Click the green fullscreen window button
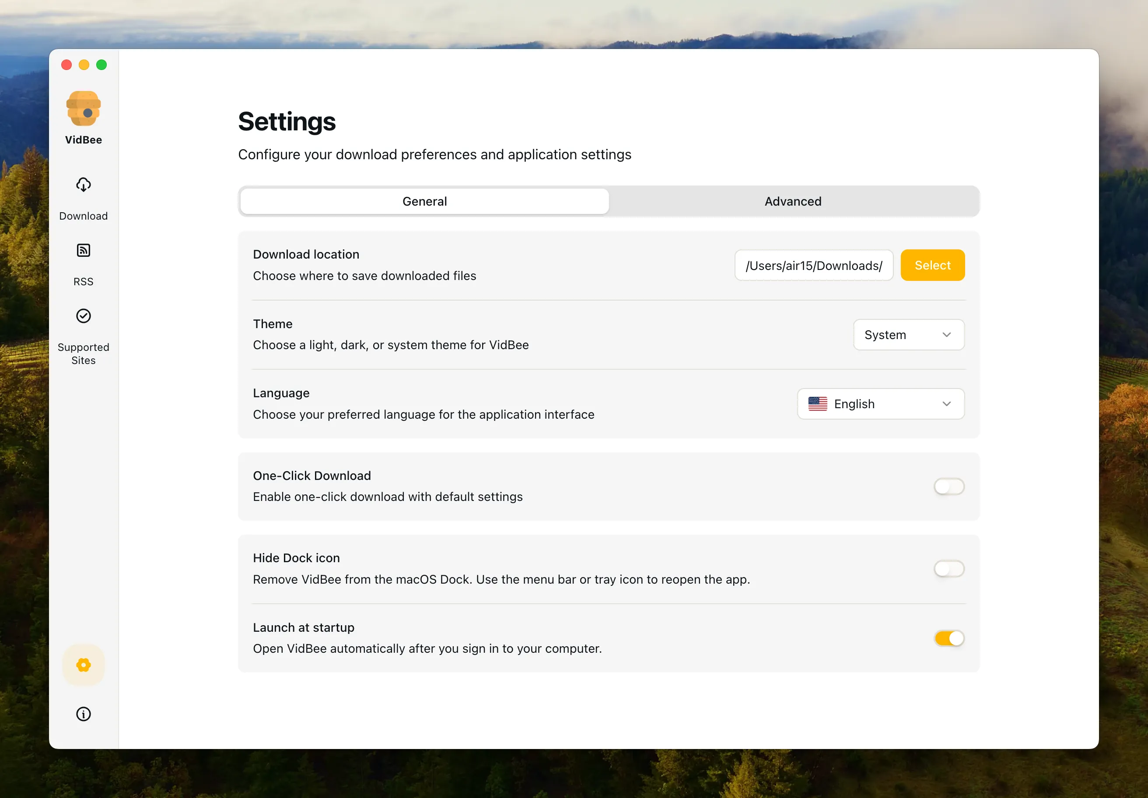Screen dimensions: 1148x798 [x=101, y=65]
